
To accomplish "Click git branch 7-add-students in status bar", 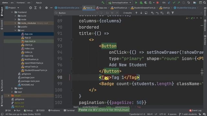I will point(188,114).
